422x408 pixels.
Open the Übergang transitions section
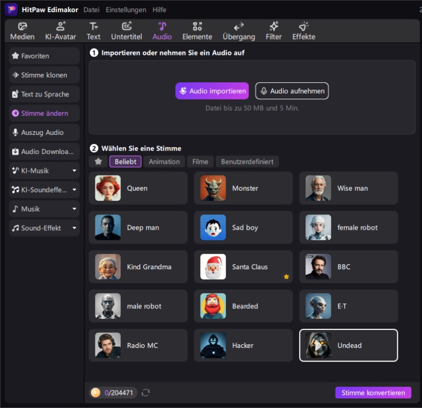pyautogui.click(x=239, y=31)
